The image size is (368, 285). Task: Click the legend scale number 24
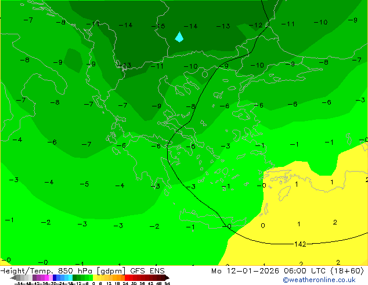[x=125, y=283]
